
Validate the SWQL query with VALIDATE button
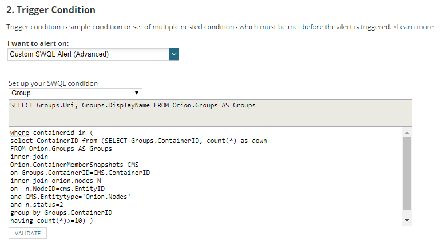tap(27, 233)
